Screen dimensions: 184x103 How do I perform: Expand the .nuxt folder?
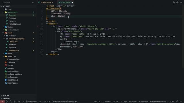click(x=18, y=9)
